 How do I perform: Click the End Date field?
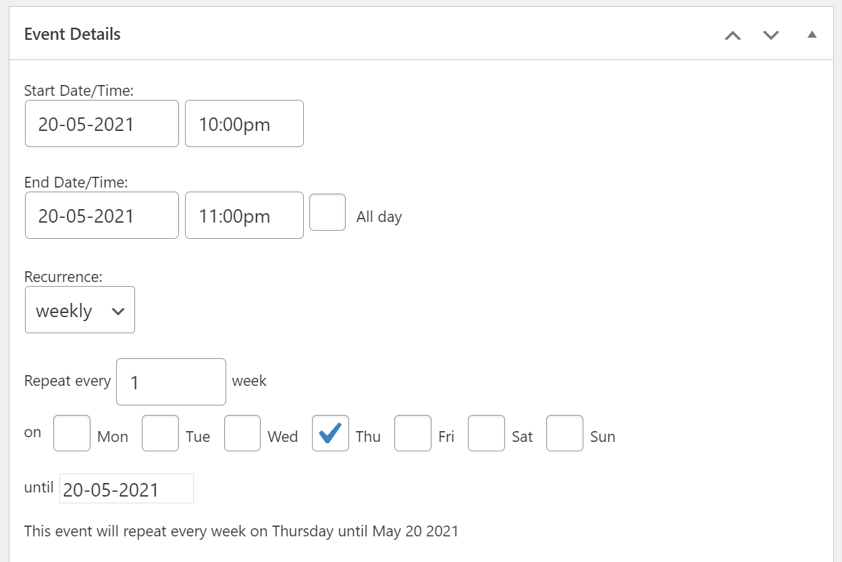click(x=101, y=215)
